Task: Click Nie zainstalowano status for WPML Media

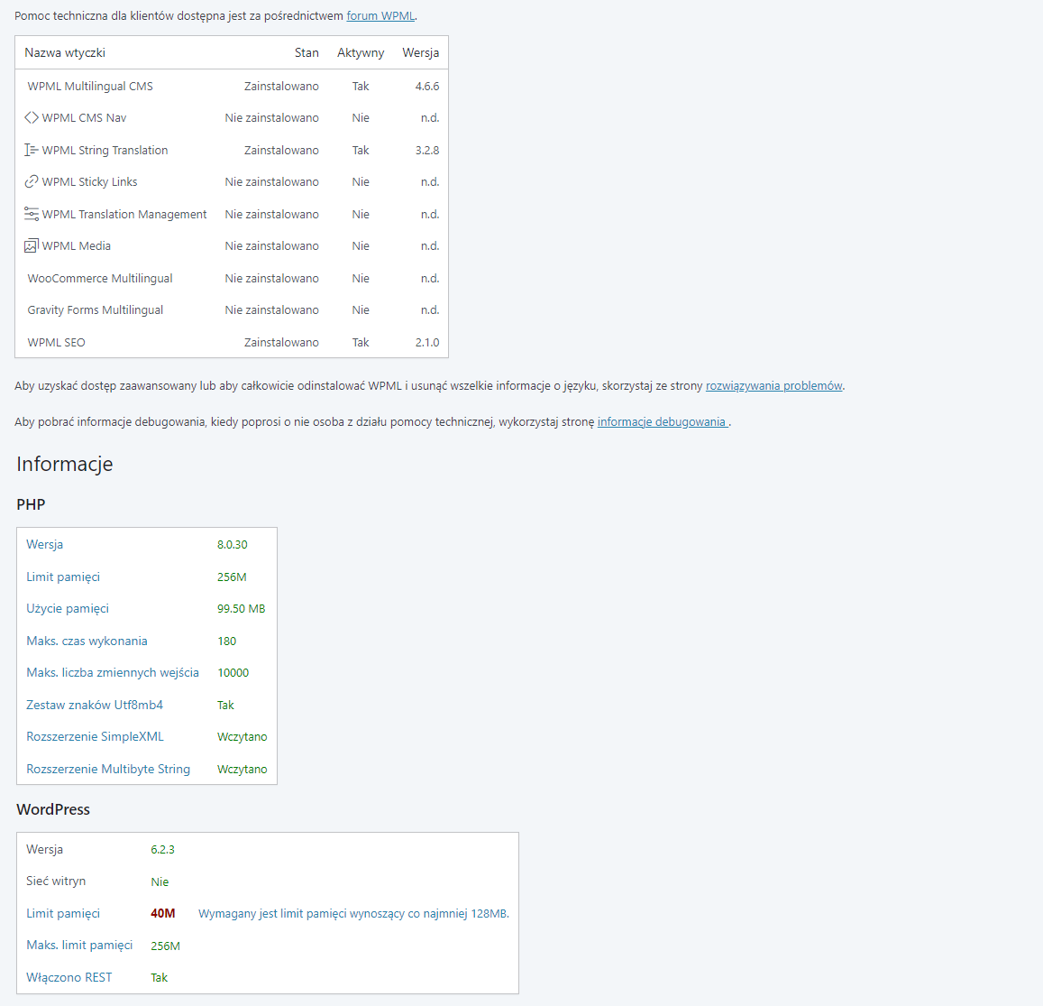Action: tap(271, 245)
